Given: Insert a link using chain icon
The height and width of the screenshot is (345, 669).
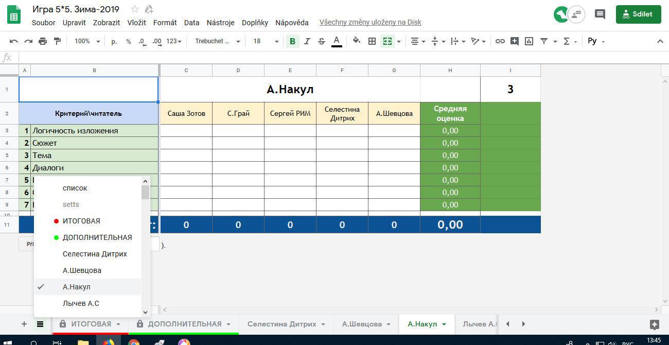Looking at the screenshot, I should pos(500,41).
